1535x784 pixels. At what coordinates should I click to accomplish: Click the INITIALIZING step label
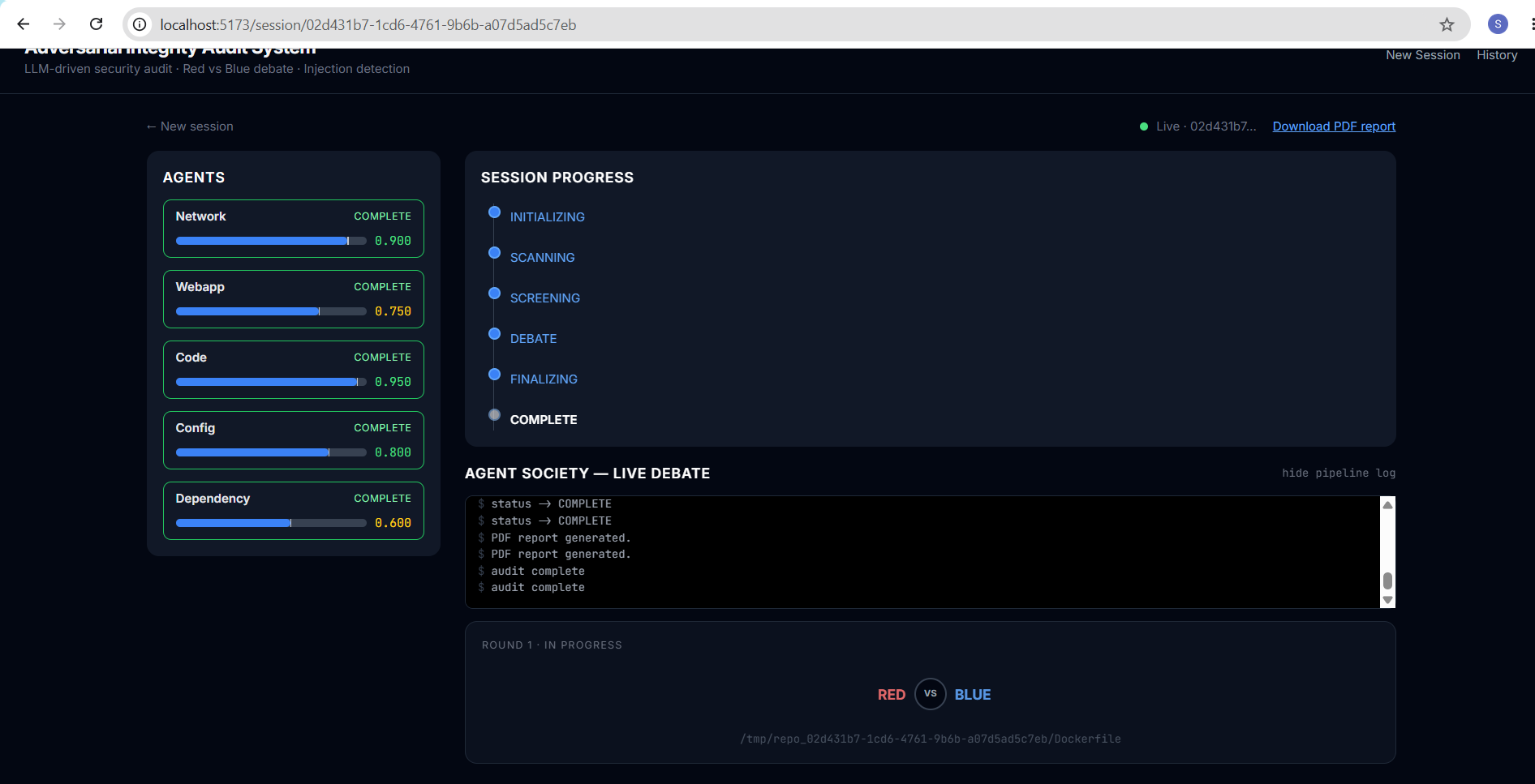547,217
